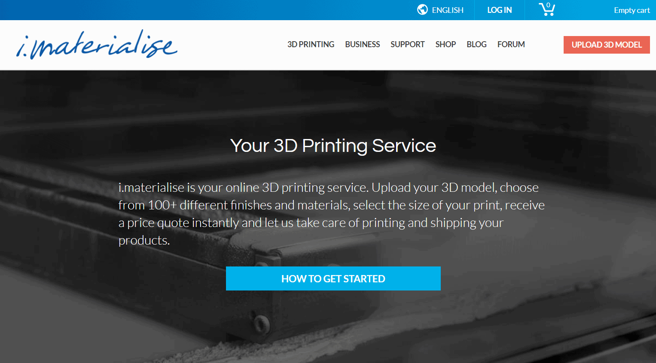Open the shopping cart icon

tap(547, 9)
